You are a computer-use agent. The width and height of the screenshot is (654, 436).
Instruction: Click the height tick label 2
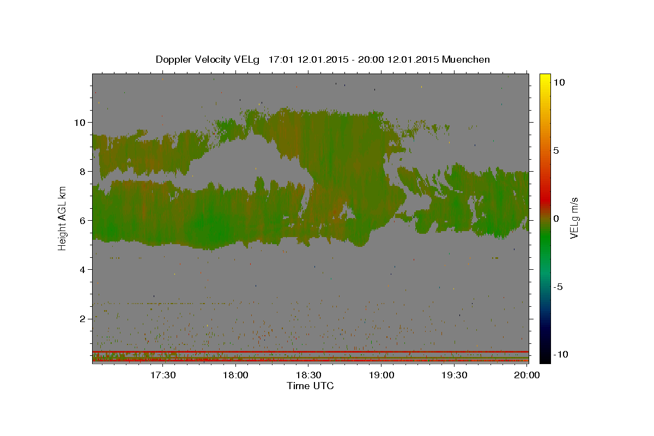[x=83, y=318]
